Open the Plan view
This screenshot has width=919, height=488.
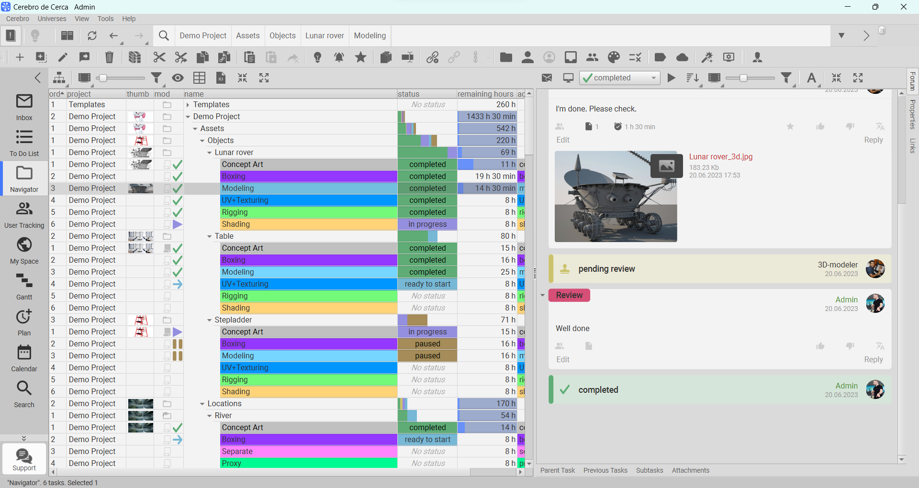[24, 322]
